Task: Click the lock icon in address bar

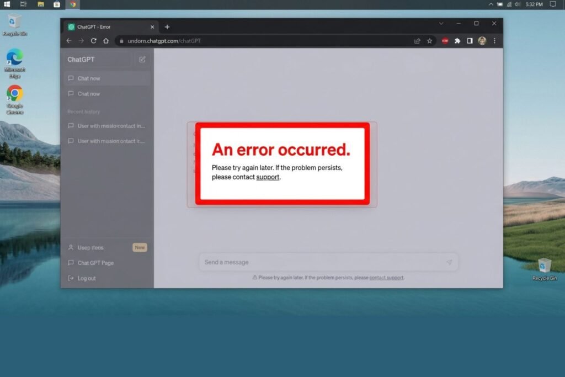Action: [x=121, y=41]
